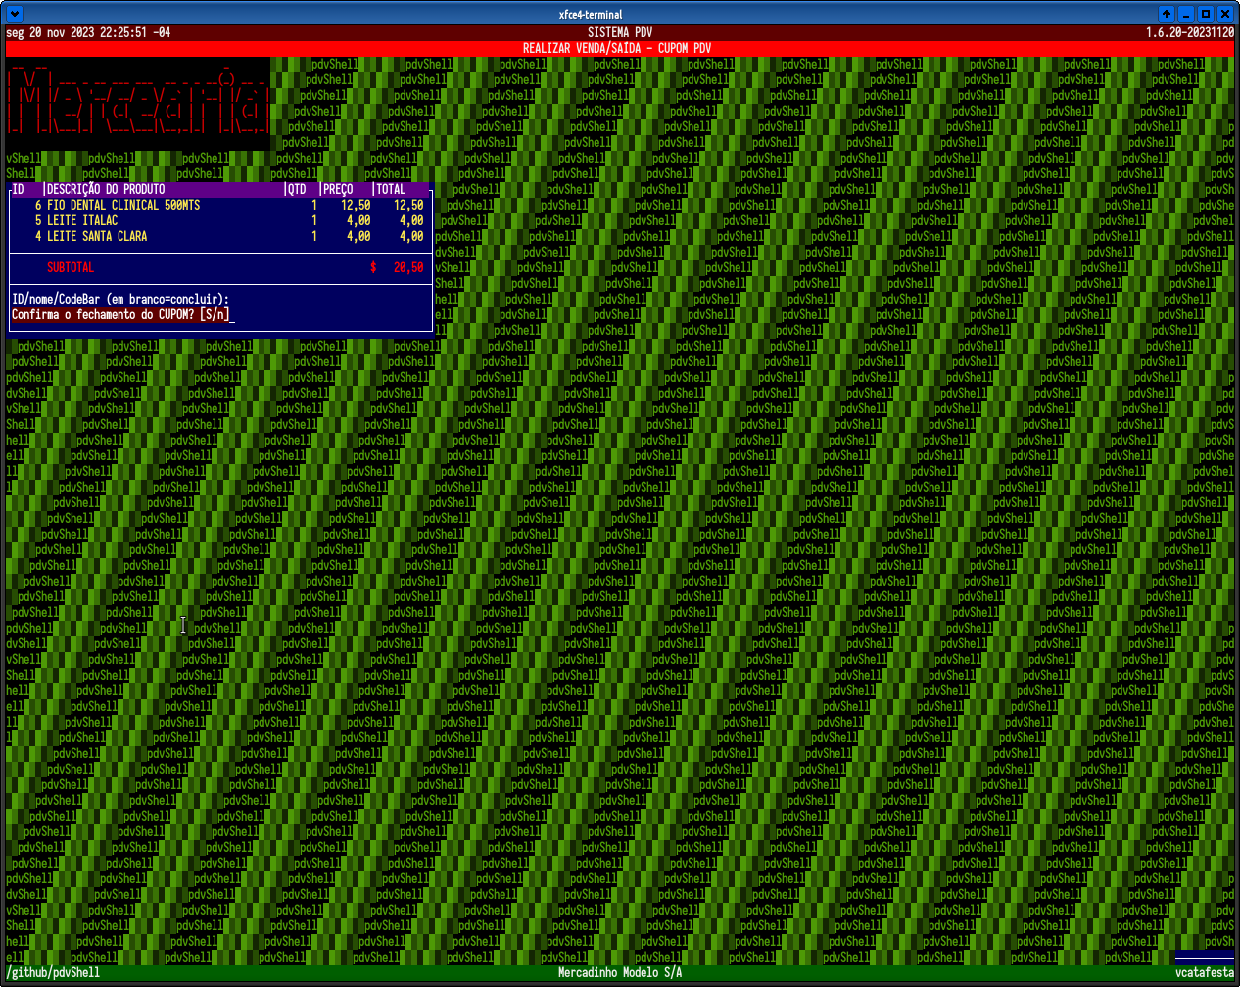Minimize the xfce4-terminal window
This screenshot has height=987, width=1240.
pyautogui.click(x=1186, y=14)
